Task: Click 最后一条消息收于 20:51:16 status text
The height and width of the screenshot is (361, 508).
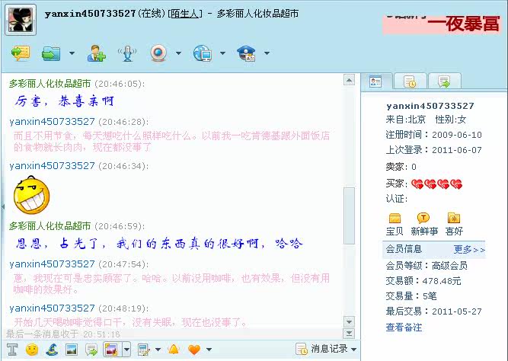Action: 63,334
